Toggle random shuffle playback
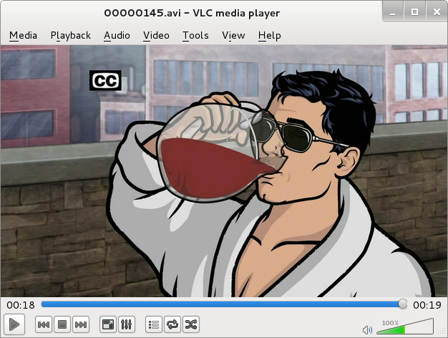This screenshot has height=338, width=448. click(191, 324)
